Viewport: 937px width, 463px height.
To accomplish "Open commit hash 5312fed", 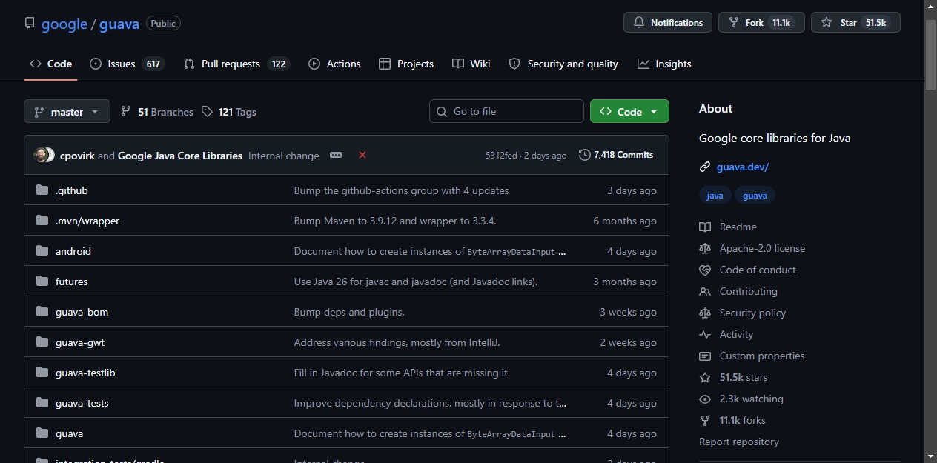I will coord(501,156).
